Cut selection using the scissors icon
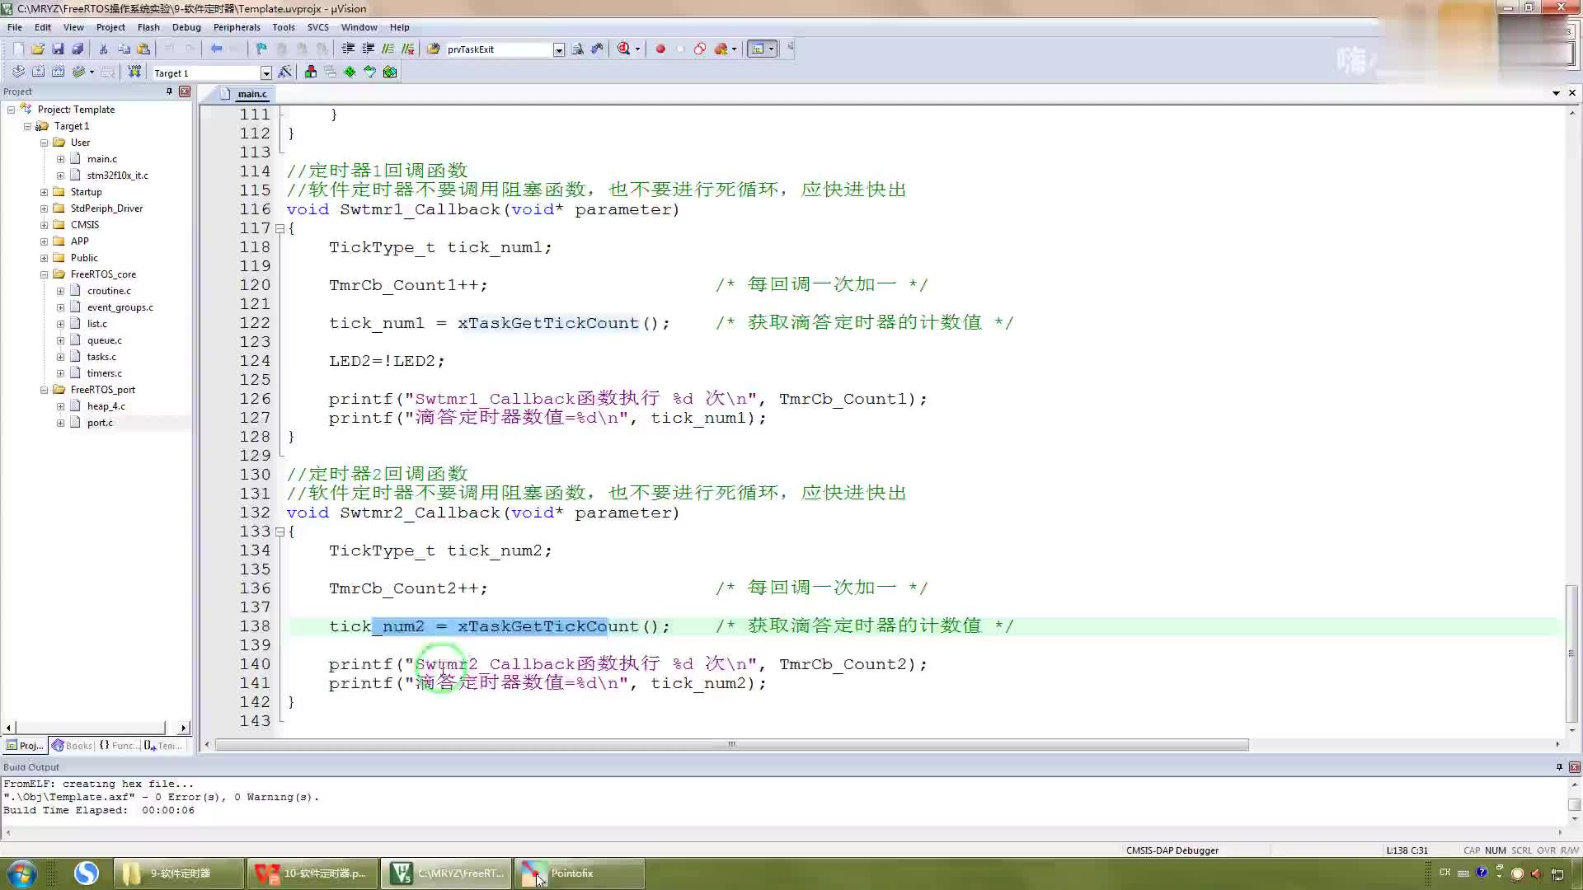This screenshot has width=1583, height=890. coord(104,49)
